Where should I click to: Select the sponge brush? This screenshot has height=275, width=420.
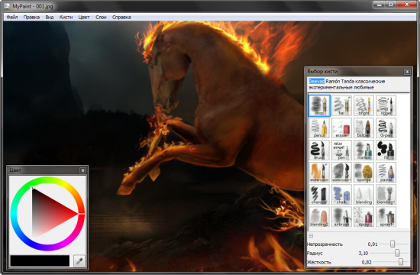[363, 173]
